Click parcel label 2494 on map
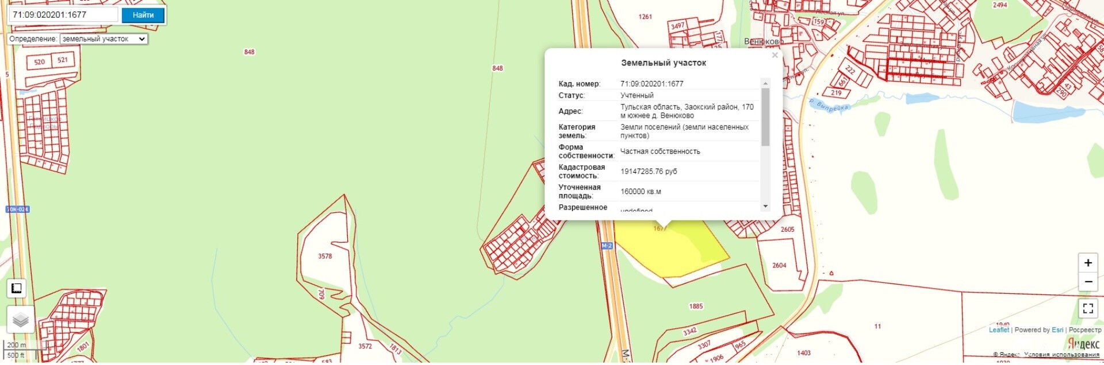This screenshot has height=365, width=1104. [x=1000, y=5]
